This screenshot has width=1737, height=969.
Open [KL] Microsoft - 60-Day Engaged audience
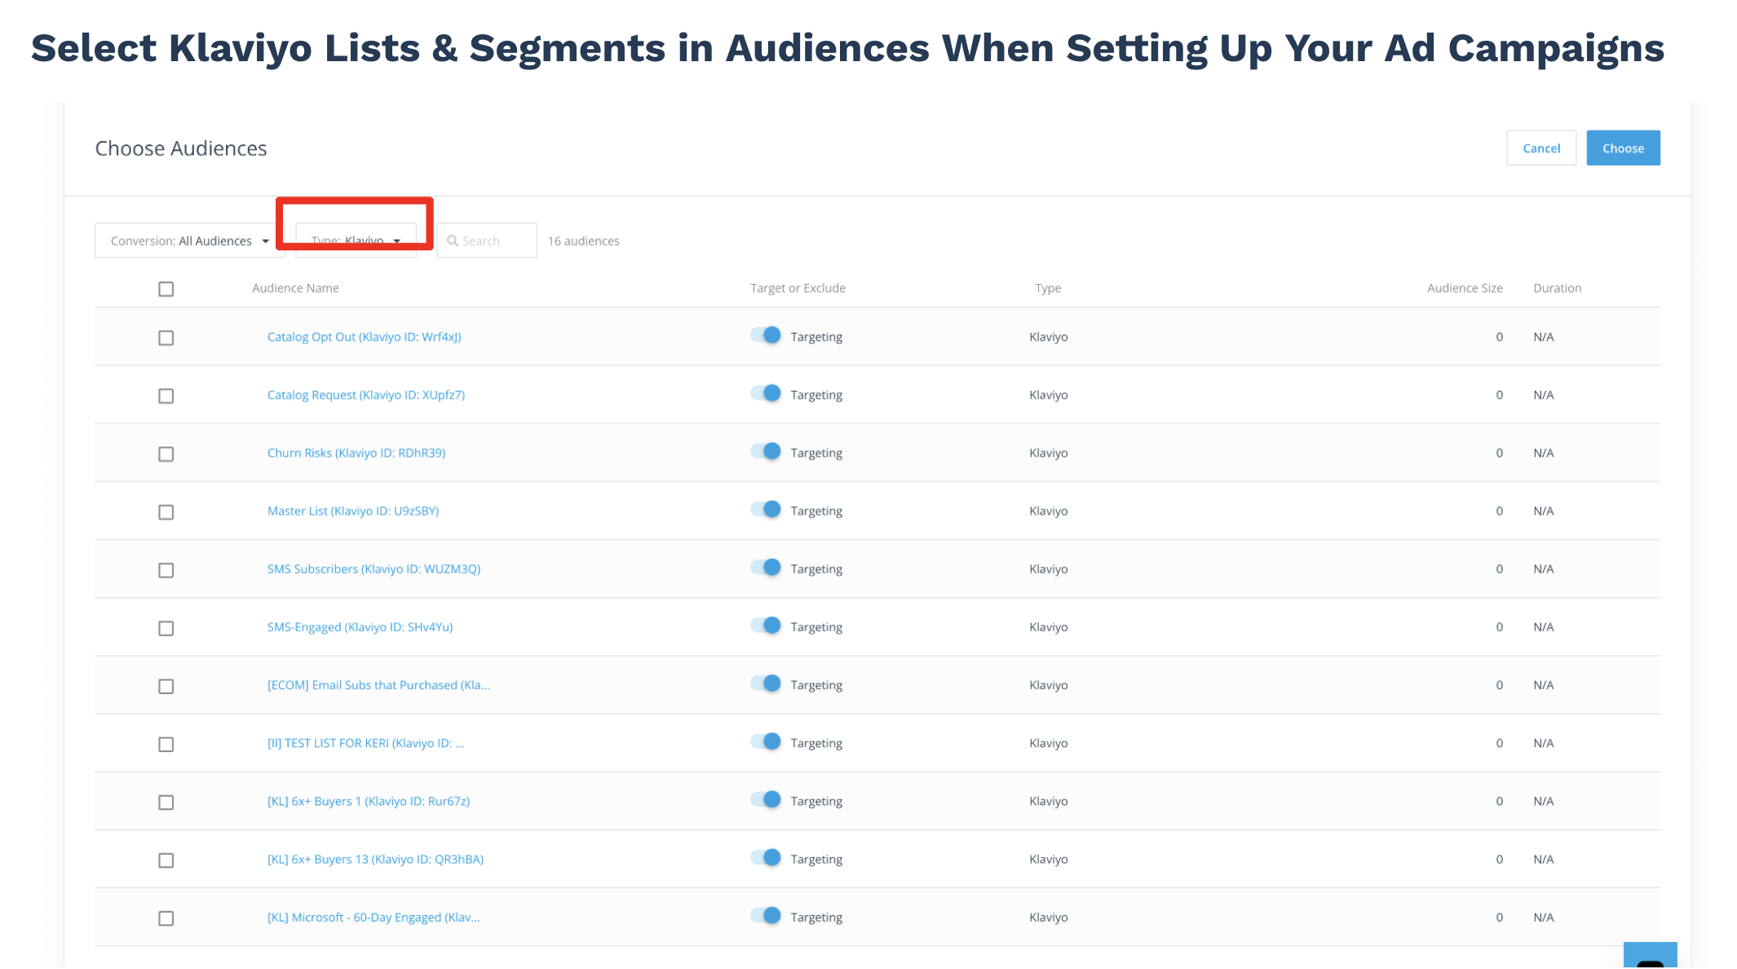373,917
